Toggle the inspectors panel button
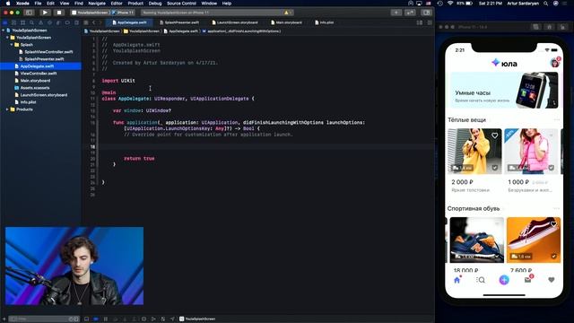Screen dimensions: 574x323 click(426, 13)
